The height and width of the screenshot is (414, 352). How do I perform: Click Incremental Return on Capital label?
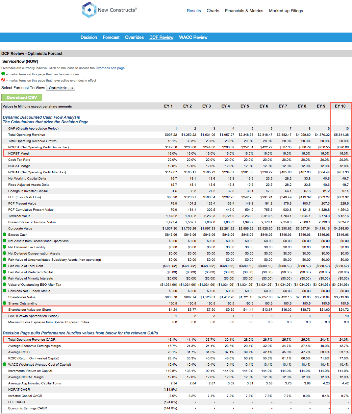[x=30, y=371]
